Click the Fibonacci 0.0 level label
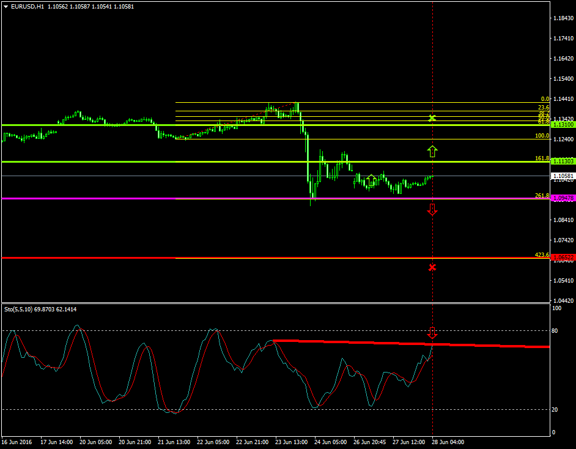The width and height of the screenshot is (576, 449). coord(545,99)
